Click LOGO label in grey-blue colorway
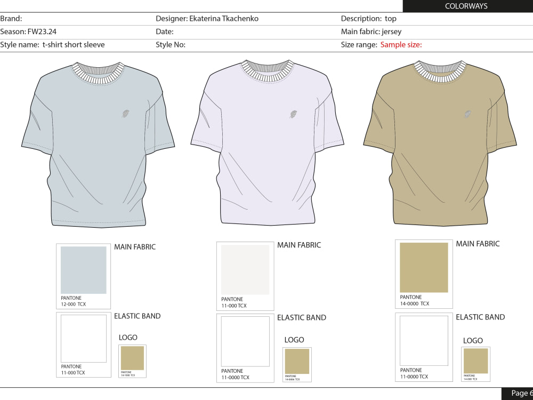 [128, 338]
